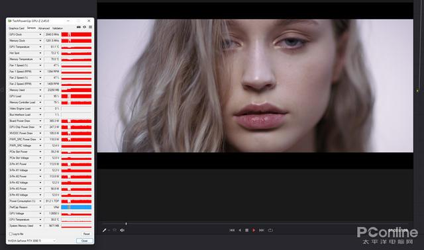Screen dimensions: 424x250
Task: Jump to first frame in viewer
Action: (232, 230)
